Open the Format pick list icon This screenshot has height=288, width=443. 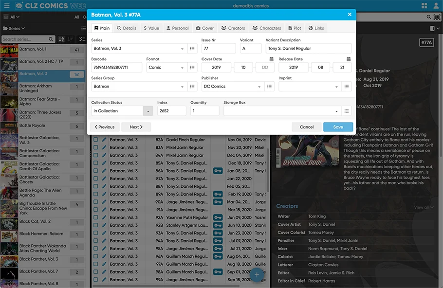tap(192, 68)
